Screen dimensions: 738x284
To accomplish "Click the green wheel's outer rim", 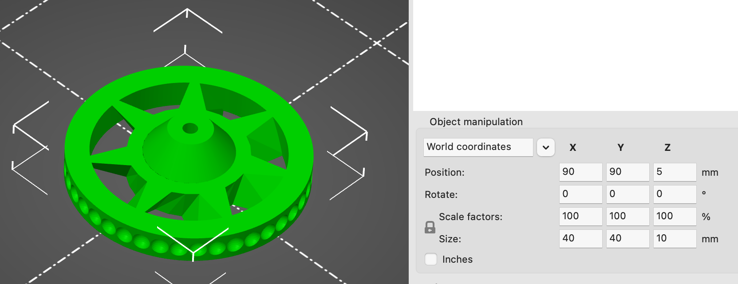I will coord(78,146).
